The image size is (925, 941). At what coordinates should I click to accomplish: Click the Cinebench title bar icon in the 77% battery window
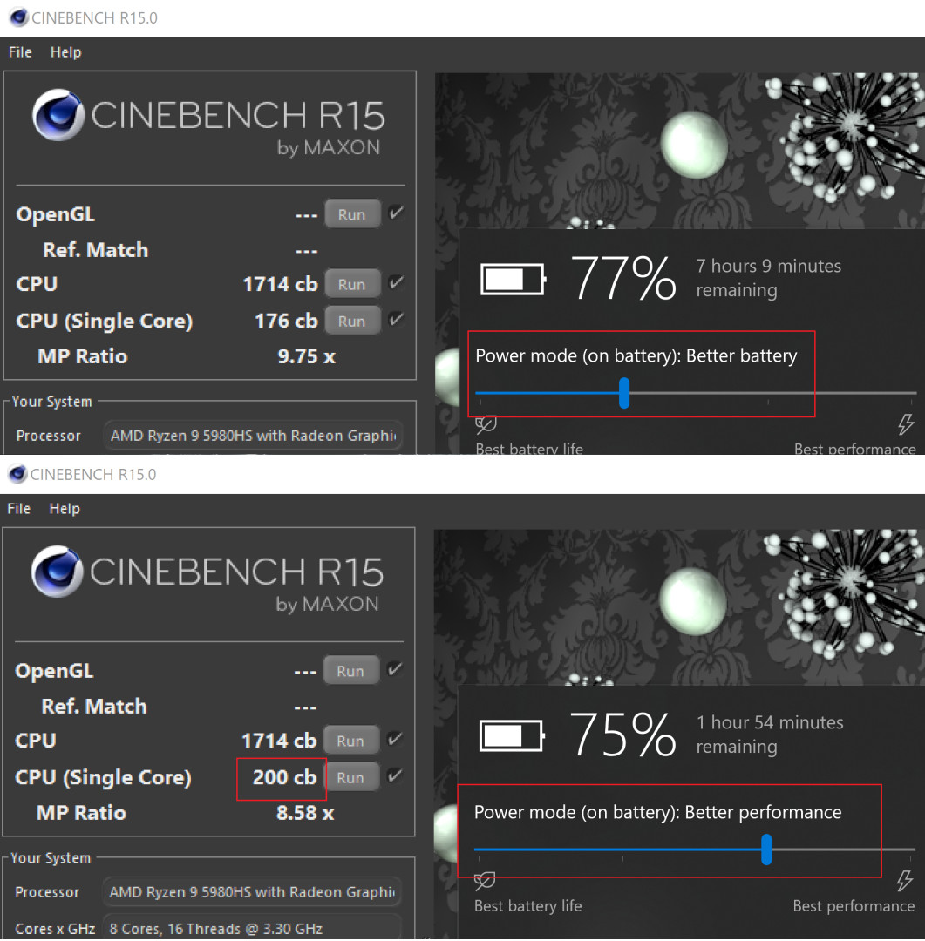click(x=17, y=17)
